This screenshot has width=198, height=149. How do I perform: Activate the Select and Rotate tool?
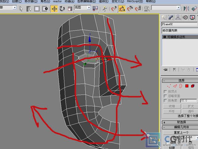(62, 9)
